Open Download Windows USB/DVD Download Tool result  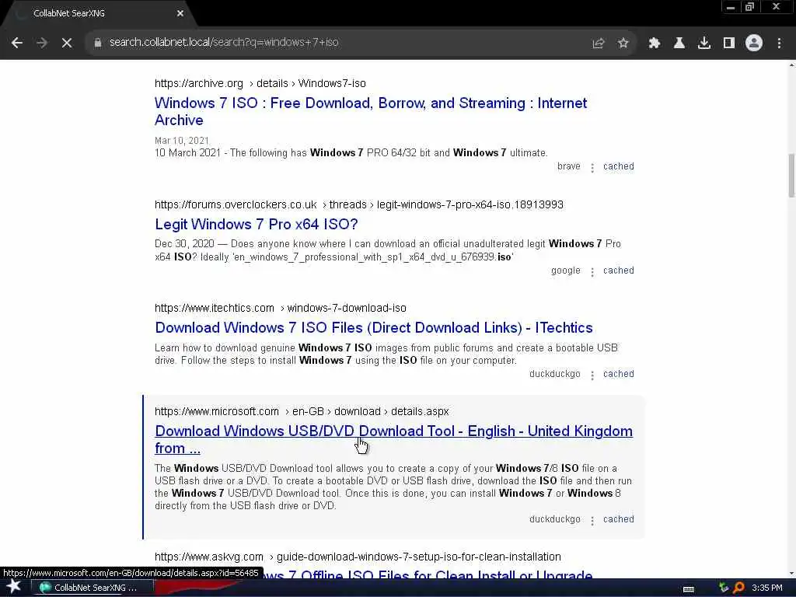click(393, 440)
